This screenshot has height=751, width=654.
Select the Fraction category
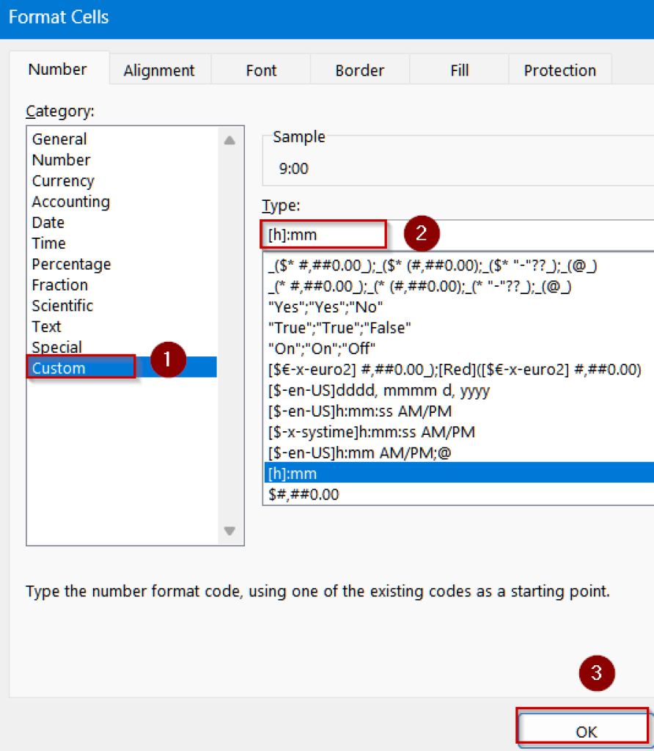[x=59, y=285]
